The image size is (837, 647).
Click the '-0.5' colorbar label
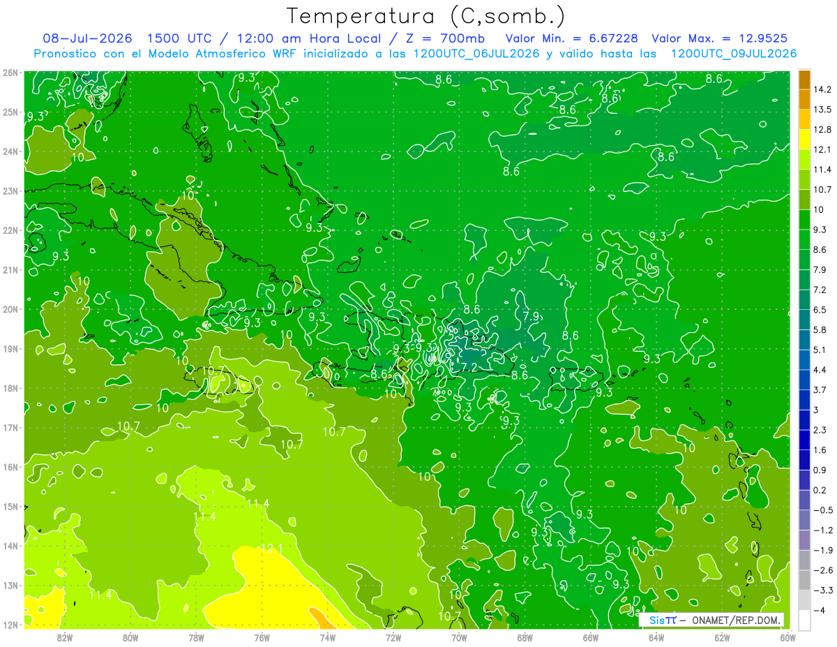823,510
